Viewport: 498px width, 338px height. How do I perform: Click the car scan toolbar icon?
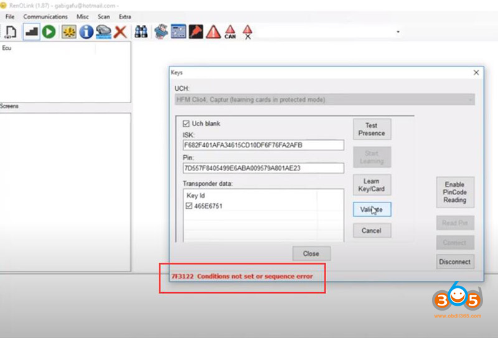point(103,32)
